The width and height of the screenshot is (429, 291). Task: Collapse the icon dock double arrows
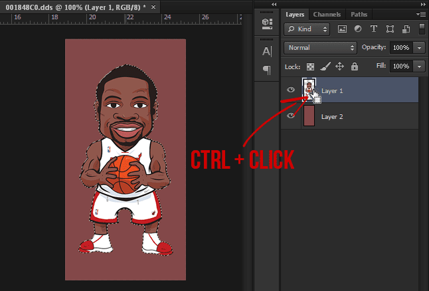(274, 4)
